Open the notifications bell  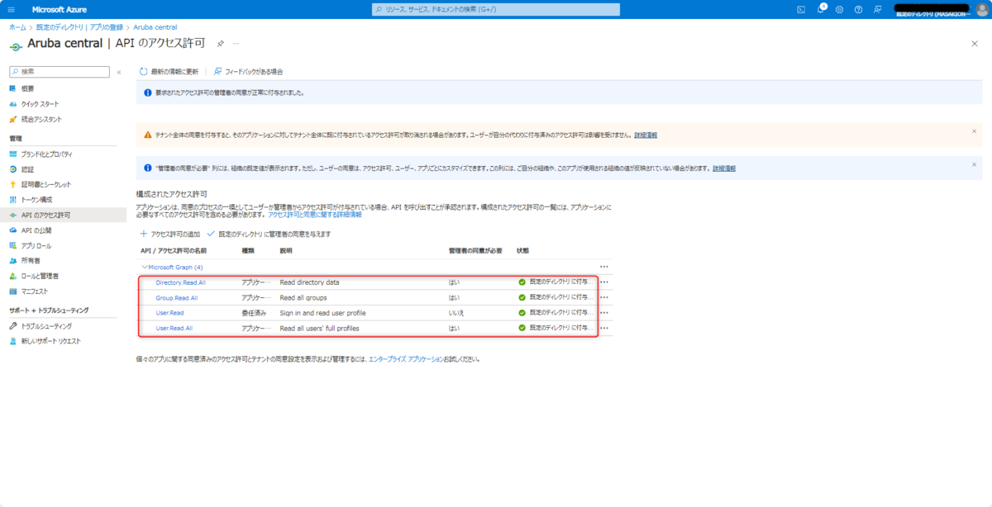(x=820, y=9)
